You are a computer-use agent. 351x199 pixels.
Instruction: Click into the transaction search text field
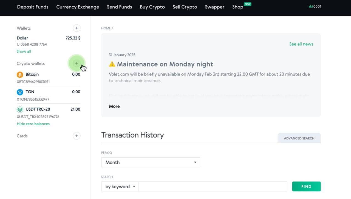click(213, 187)
